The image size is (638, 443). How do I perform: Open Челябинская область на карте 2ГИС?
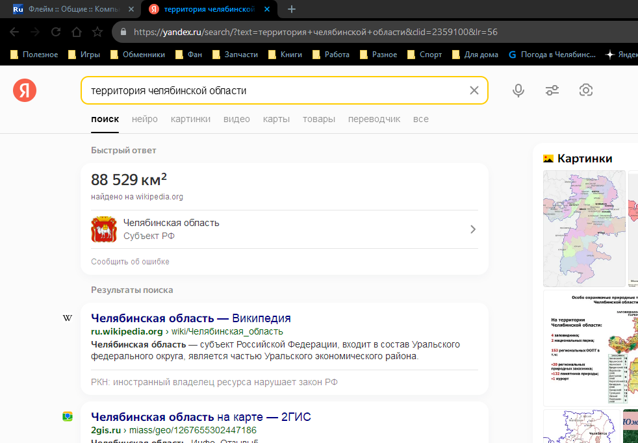pos(201,417)
